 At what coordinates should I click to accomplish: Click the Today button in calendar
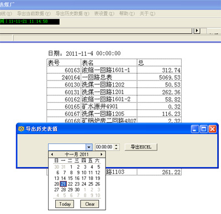pos(65,204)
